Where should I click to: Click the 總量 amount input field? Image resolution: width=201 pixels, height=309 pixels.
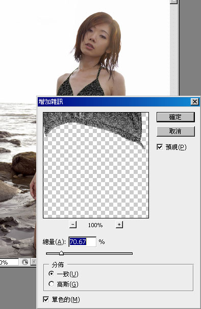click(x=83, y=242)
